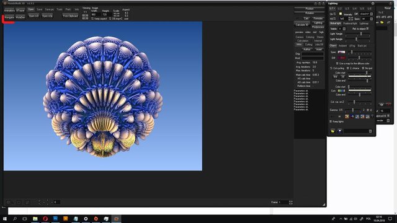Click the save lighting disk icon
This screenshot has height=223, width=397.
340,131
